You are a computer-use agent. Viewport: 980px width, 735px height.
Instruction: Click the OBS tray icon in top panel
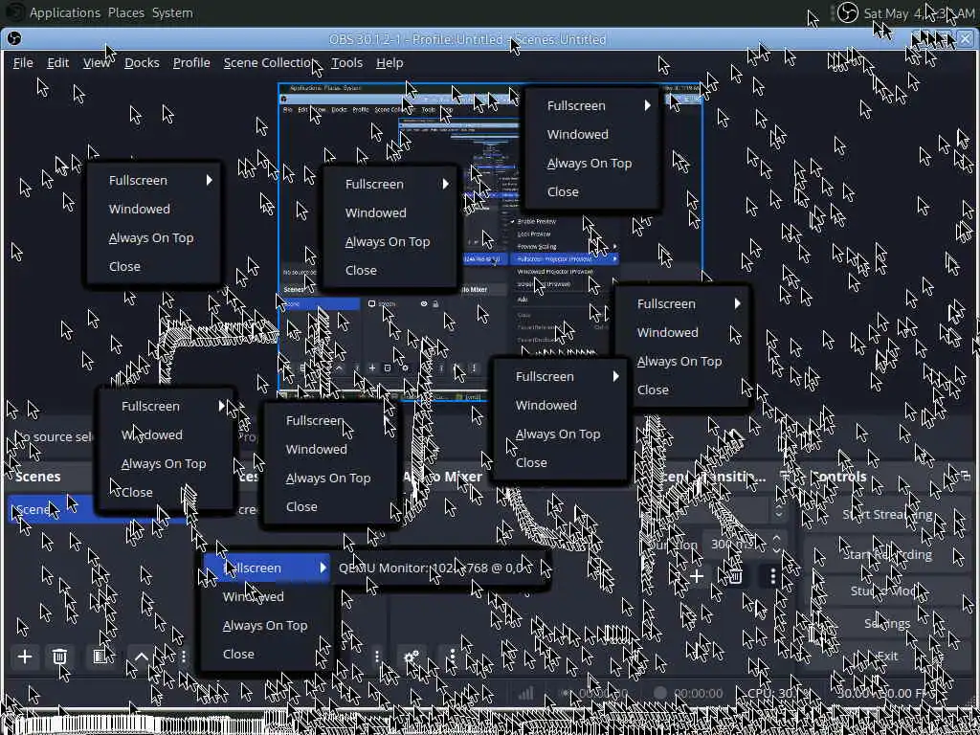point(848,12)
